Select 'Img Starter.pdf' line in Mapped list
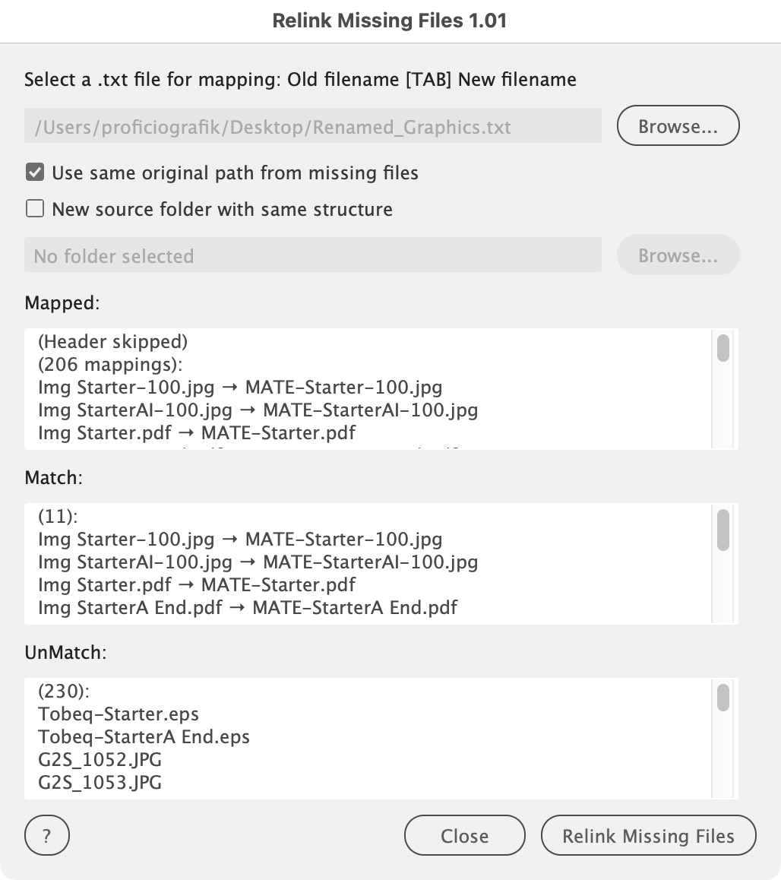Viewport: 781px width, 880px height. pyautogui.click(x=197, y=432)
